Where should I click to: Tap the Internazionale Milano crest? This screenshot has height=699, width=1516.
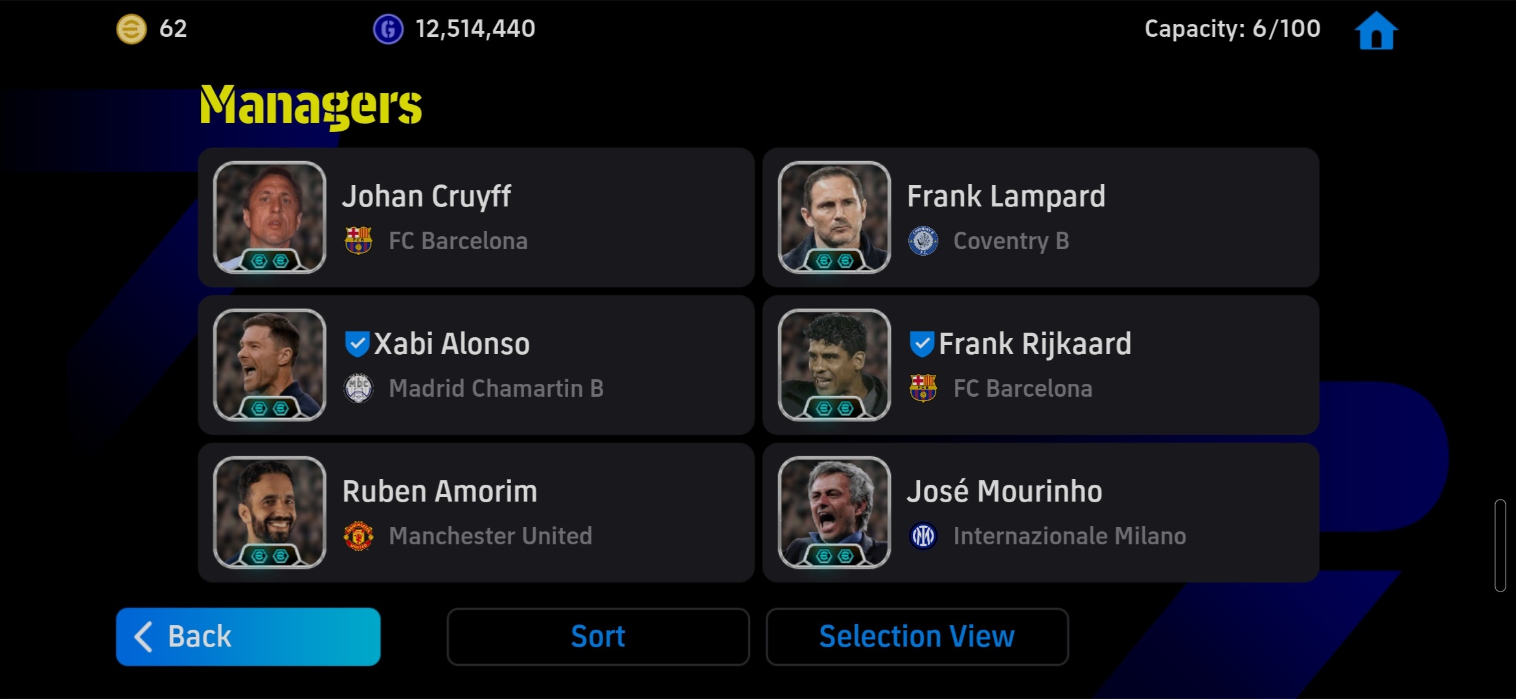[923, 536]
